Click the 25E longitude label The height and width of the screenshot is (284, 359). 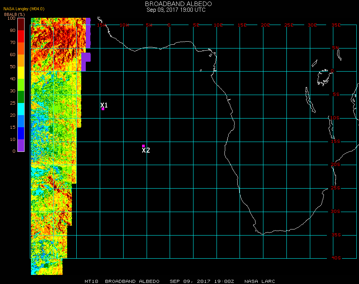[x=289, y=25]
